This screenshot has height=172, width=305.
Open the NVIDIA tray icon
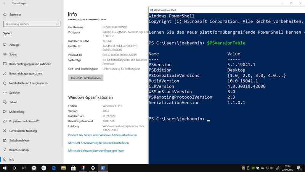(x=253, y=168)
